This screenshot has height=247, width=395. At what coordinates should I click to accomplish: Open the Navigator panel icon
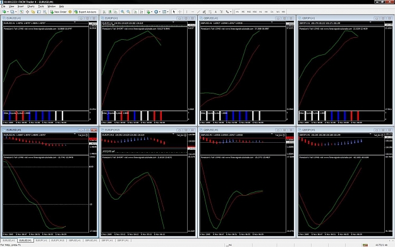pos(33,11)
